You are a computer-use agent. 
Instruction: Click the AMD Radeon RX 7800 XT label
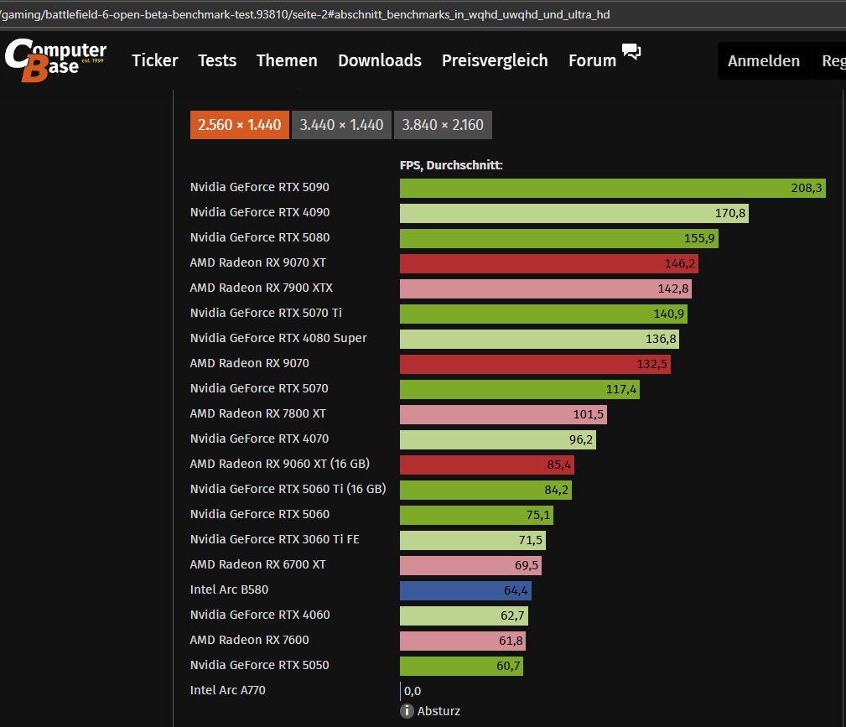click(x=258, y=413)
